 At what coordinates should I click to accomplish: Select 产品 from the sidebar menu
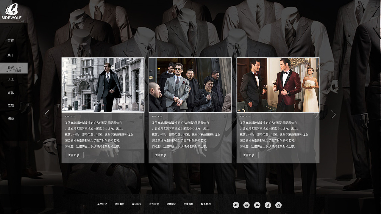[x=11, y=80]
